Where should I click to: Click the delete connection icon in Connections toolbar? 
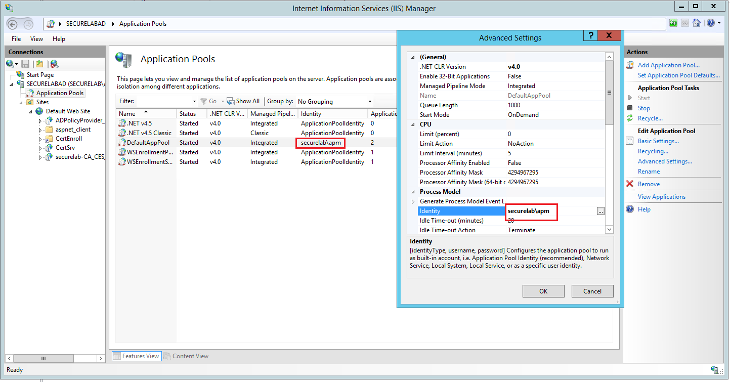[54, 64]
